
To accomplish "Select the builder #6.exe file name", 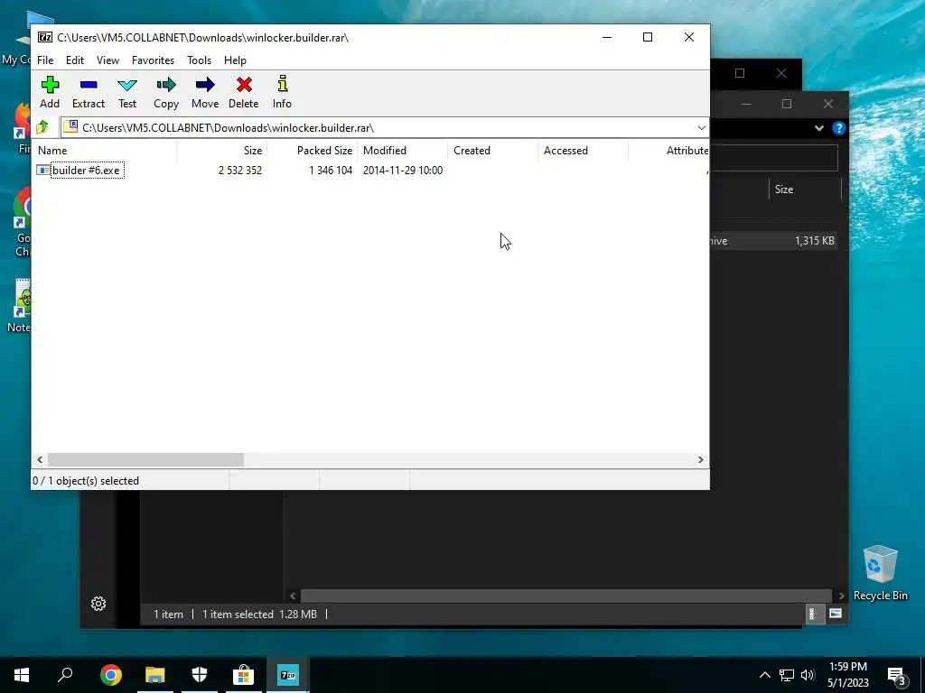I will click(x=86, y=171).
